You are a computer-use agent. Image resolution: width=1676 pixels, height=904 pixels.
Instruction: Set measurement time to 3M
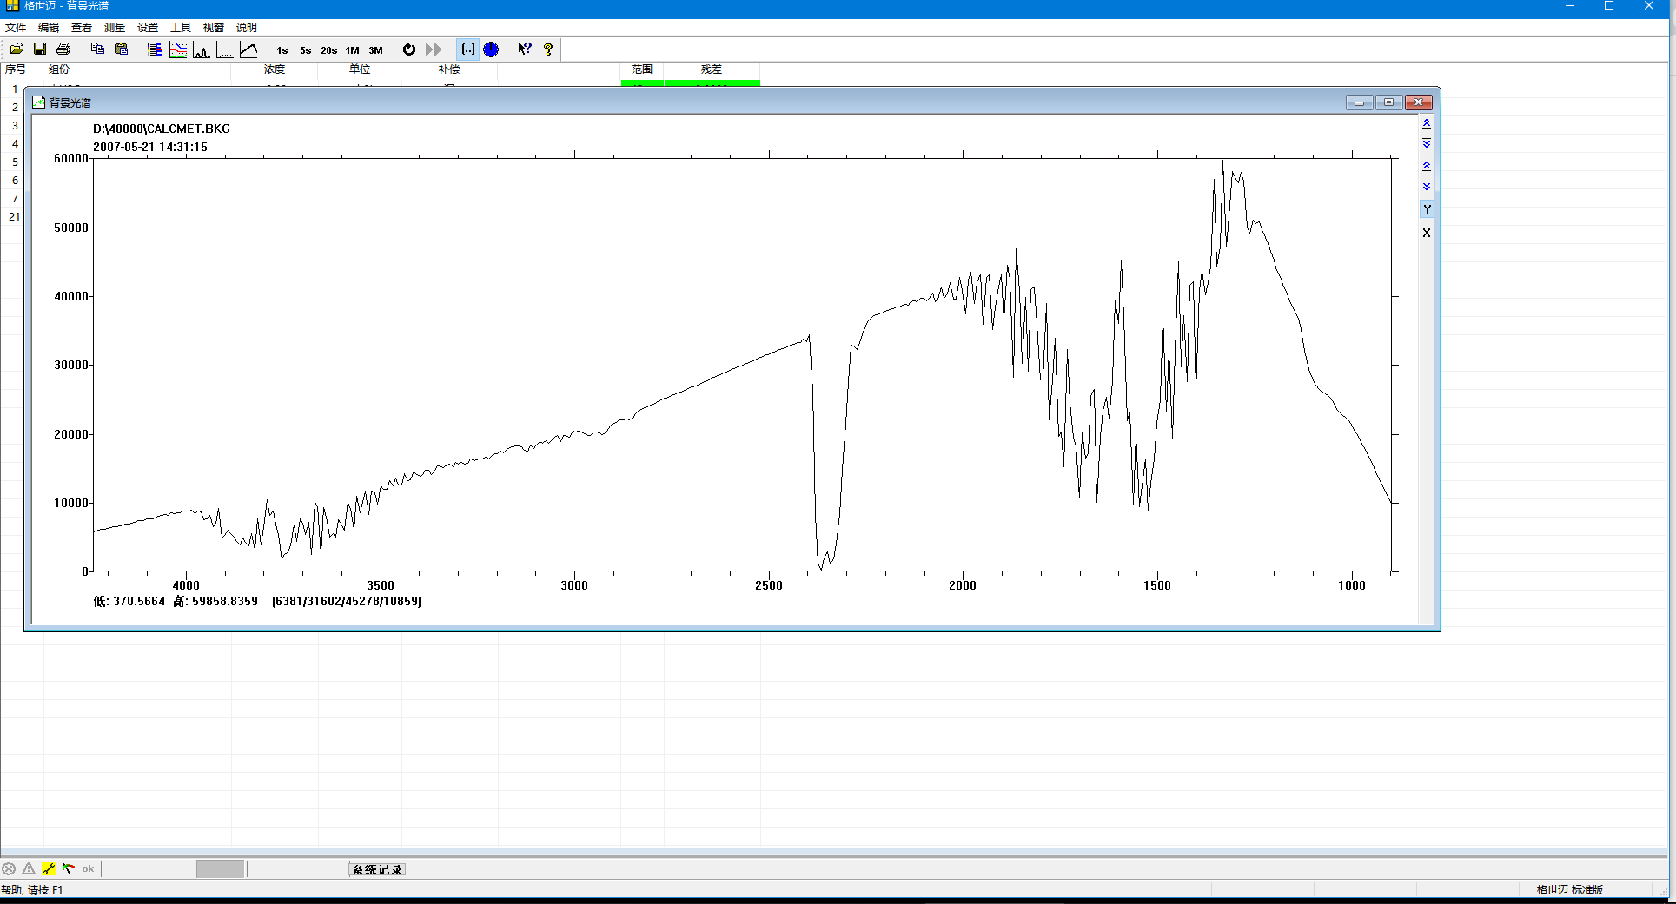375,50
